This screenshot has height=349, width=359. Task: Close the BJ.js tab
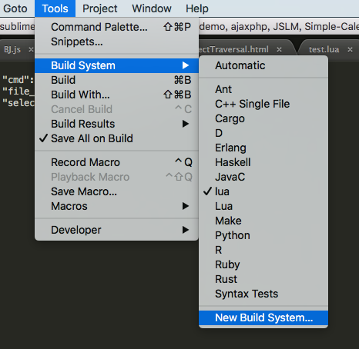pos(31,49)
